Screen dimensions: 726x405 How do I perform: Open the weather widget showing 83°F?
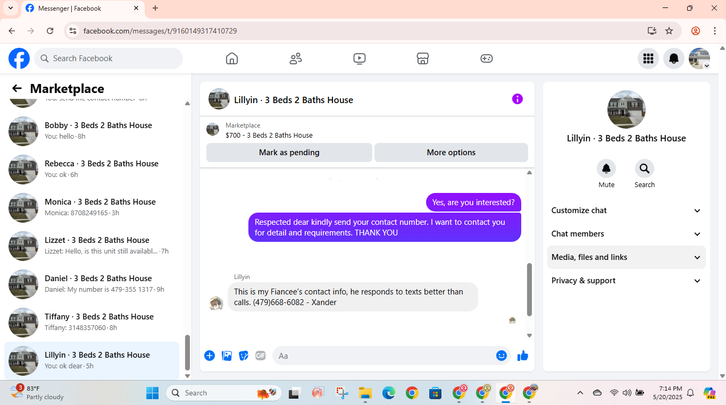point(37,393)
